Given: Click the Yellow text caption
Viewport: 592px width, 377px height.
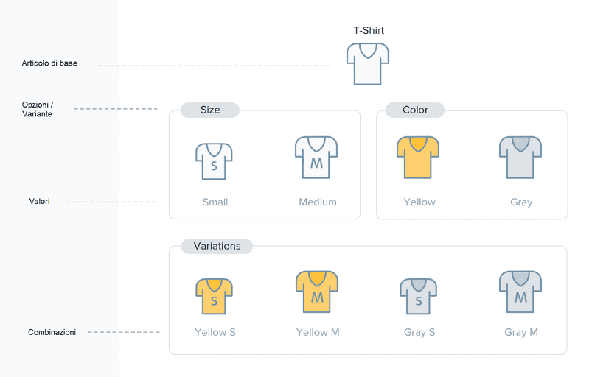Looking at the screenshot, I should 419,202.
